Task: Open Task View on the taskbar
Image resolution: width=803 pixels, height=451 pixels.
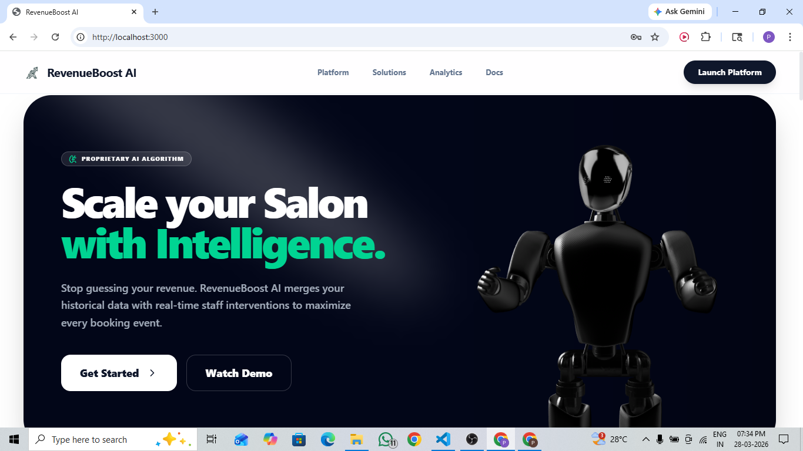Action: click(212, 439)
